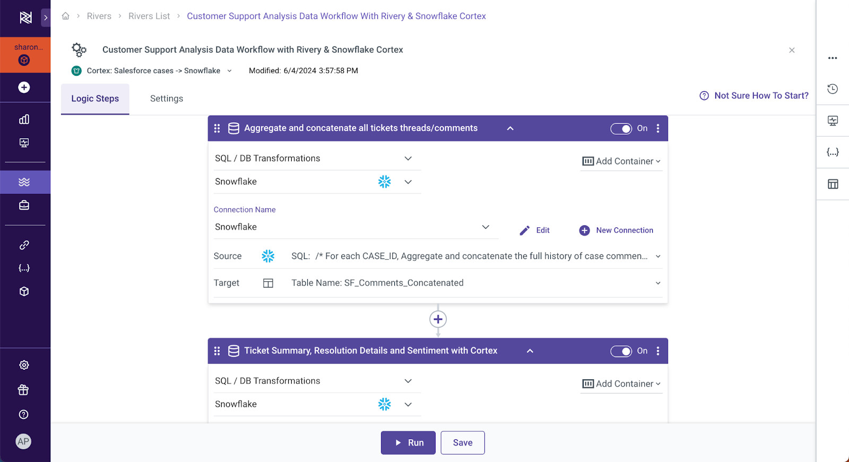This screenshot has height=462, width=849.
Task: Collapse the Ticket Summary step
Action: [x=530, y=351]
